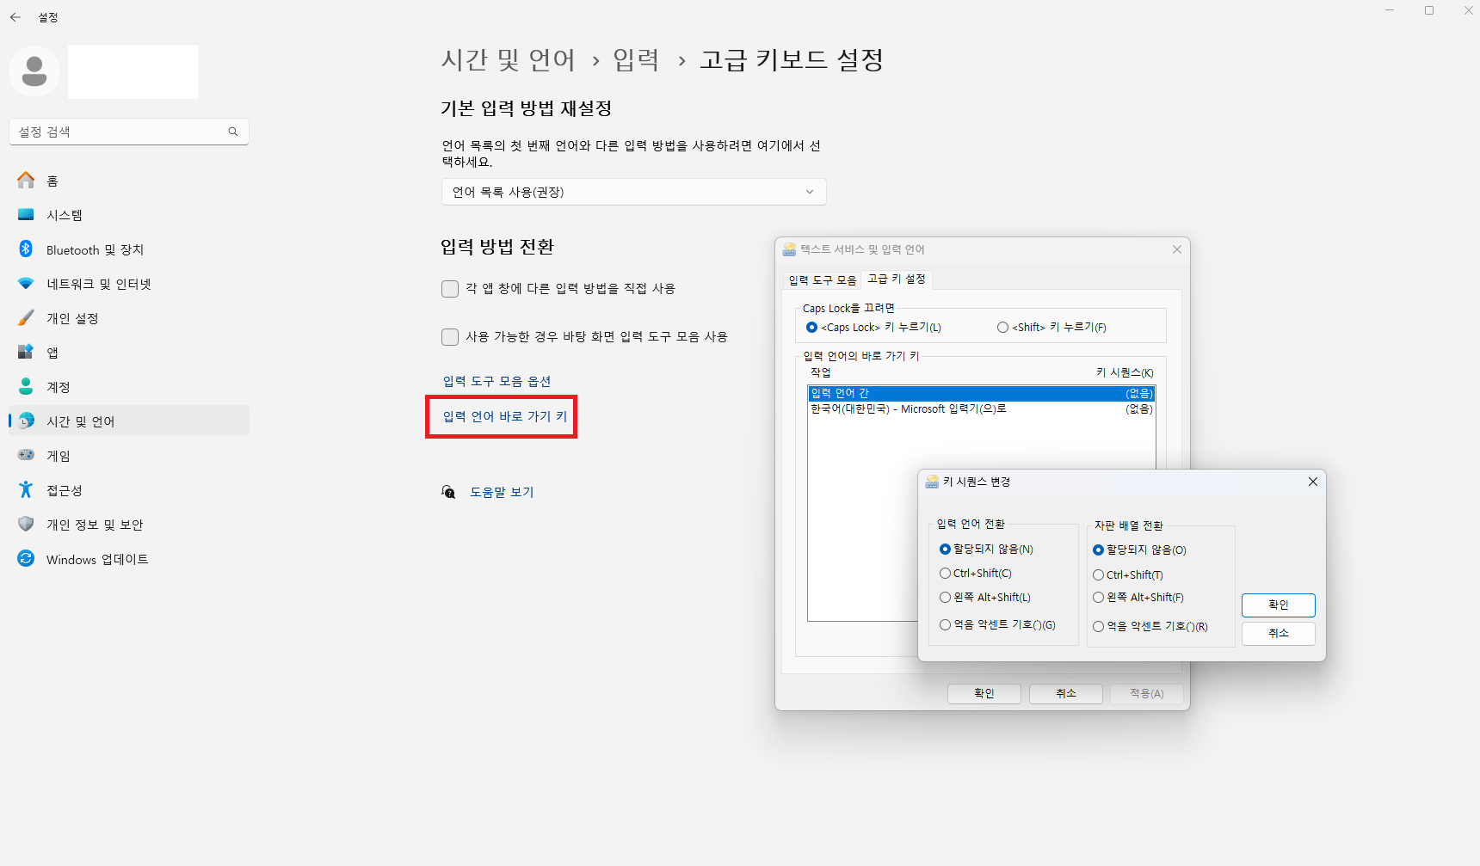Choose 왼쪽 Alt+Shift(L) for input language
Image resolution: width=1480 pixels, height=866 pixels.
coord(945,598)
